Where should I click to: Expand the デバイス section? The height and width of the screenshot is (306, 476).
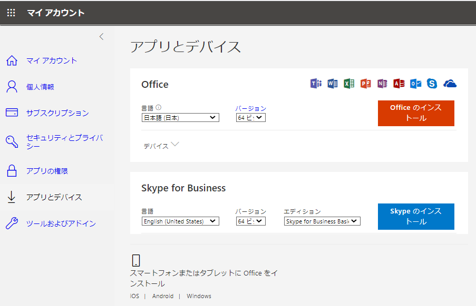(161, 146)
